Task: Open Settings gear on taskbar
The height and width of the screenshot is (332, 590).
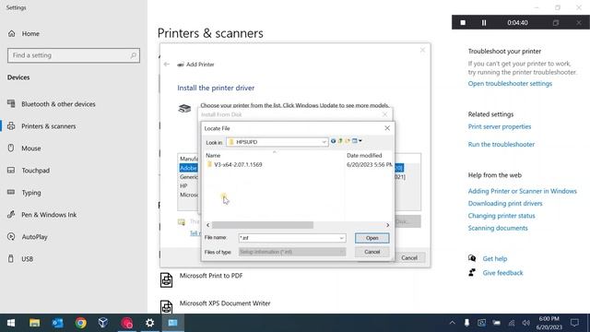Action: [149, 323]
